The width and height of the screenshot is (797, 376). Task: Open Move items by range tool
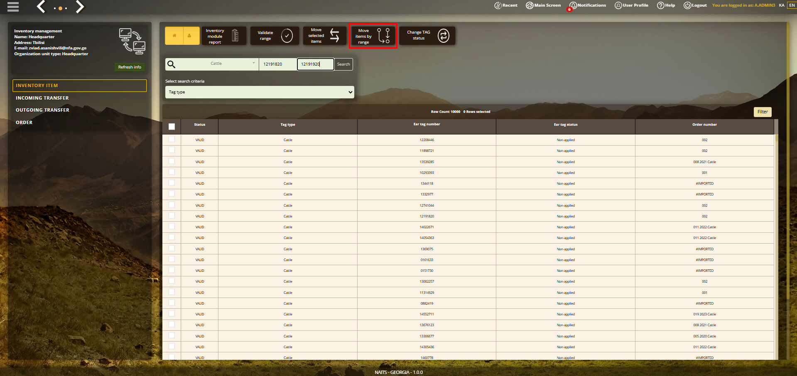373,36
